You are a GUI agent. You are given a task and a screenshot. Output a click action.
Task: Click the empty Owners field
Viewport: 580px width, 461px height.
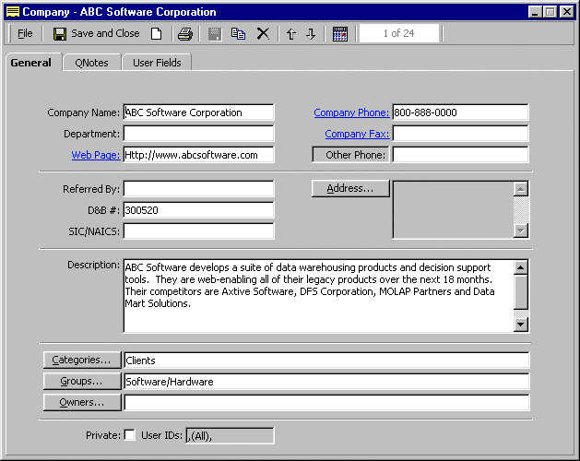click(x=326, y=403)
